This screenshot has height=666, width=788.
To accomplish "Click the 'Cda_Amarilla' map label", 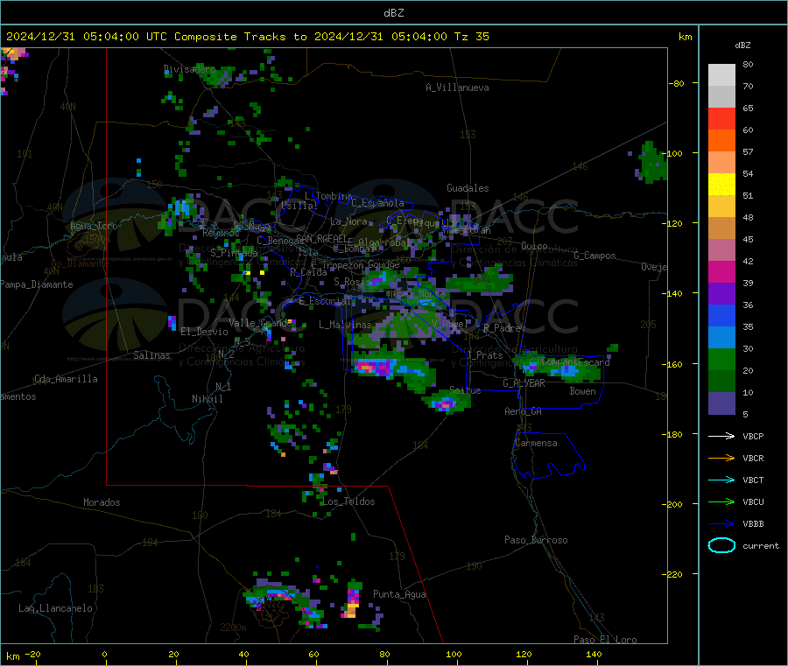I will (66, 379).
